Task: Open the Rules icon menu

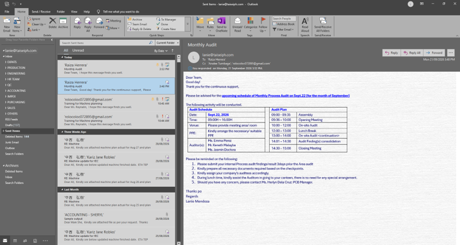Action: coord(210,25)
